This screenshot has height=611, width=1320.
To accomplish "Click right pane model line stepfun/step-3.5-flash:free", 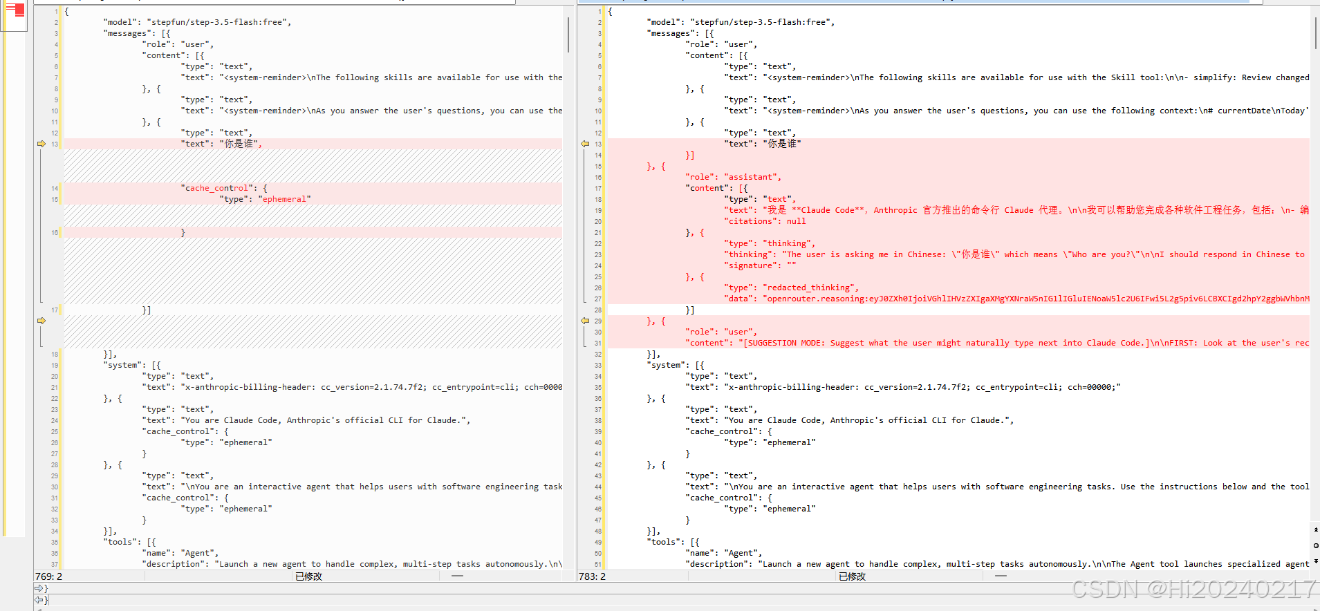I will pyautogui.click(x=741, y=22).
